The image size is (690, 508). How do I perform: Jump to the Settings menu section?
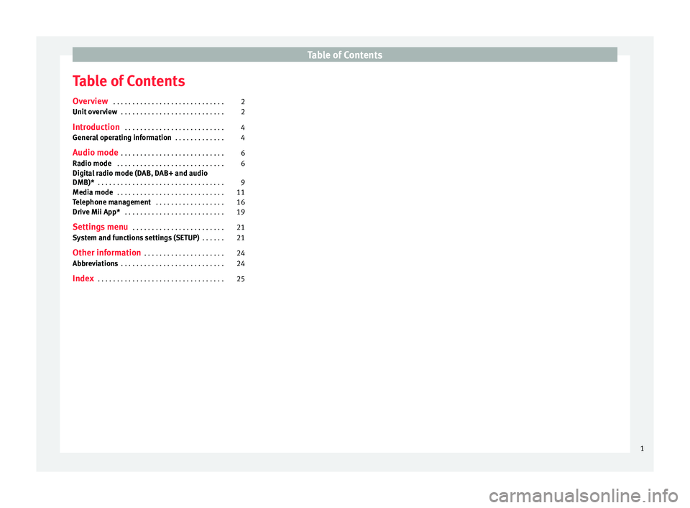[x=101, y=227]
